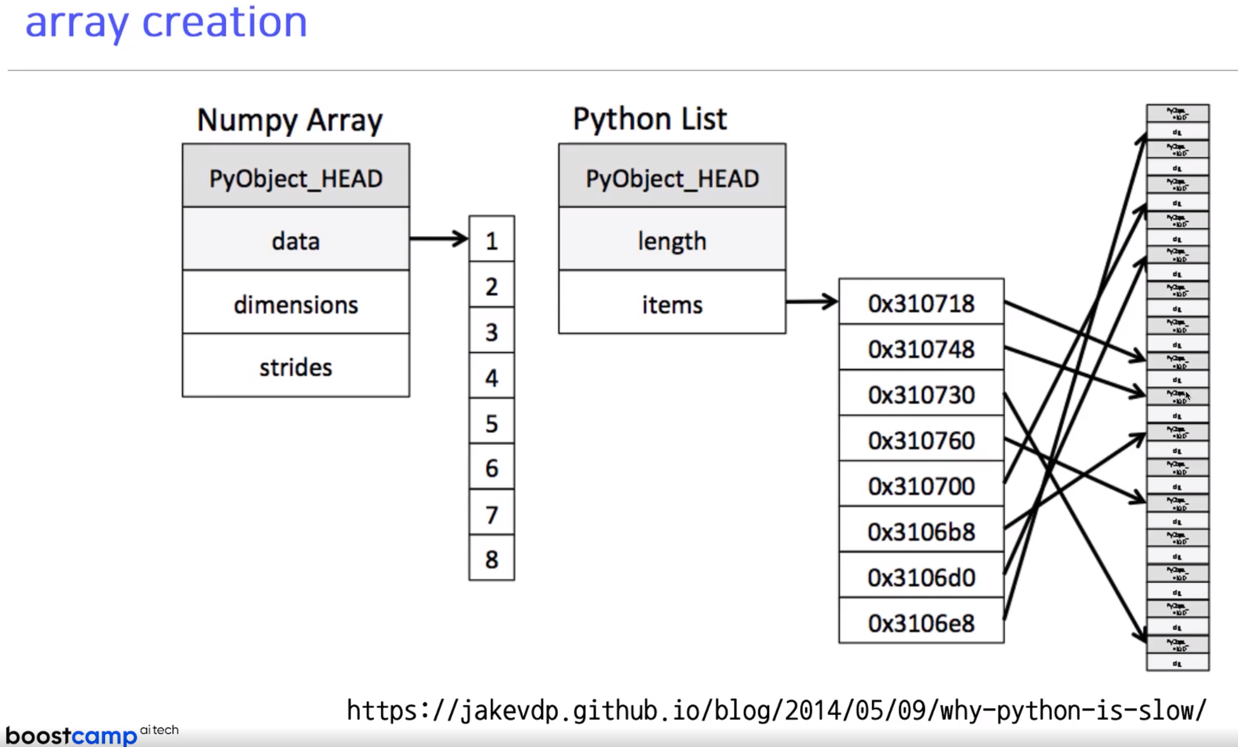Click the jakevdp.github.io blog URL
The width and height of the screenshot is (1238, 747).
[776, 710]
